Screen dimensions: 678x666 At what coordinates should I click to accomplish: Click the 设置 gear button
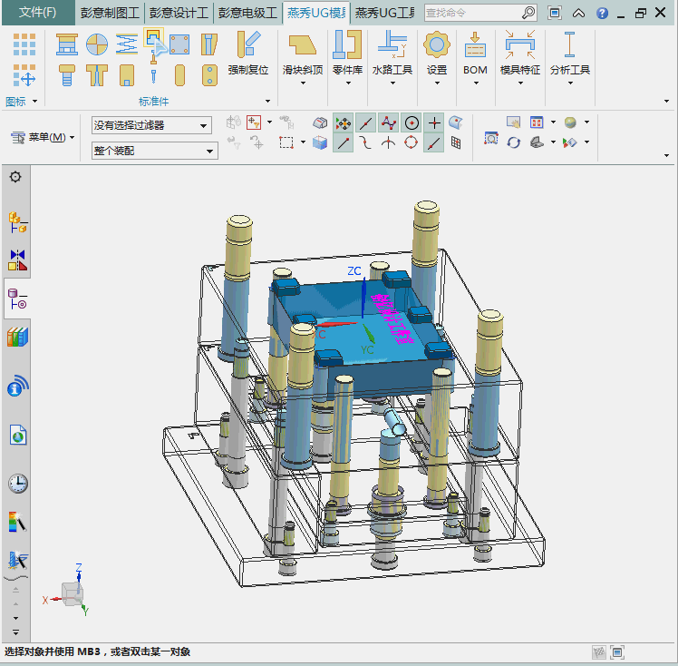tap(437, 45)
